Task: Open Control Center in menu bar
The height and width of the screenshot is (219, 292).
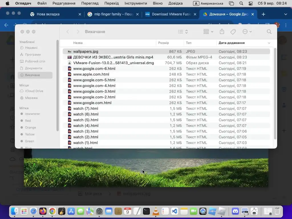Action: (250, 3)
